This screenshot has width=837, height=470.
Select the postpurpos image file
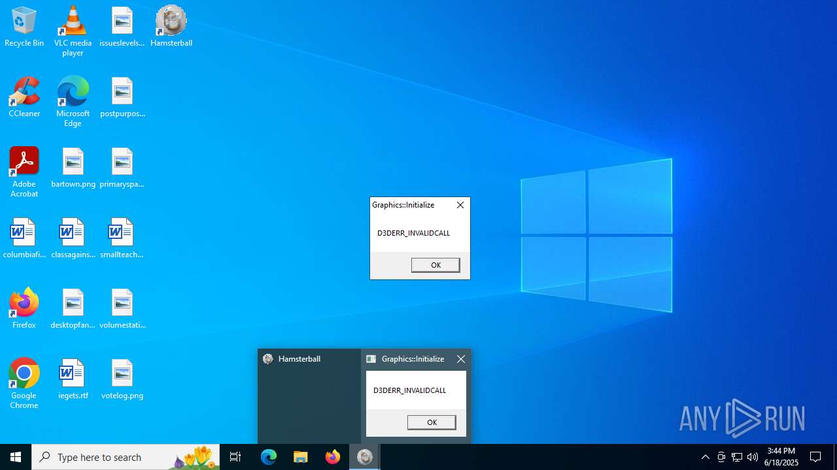[x=122, y=98]
